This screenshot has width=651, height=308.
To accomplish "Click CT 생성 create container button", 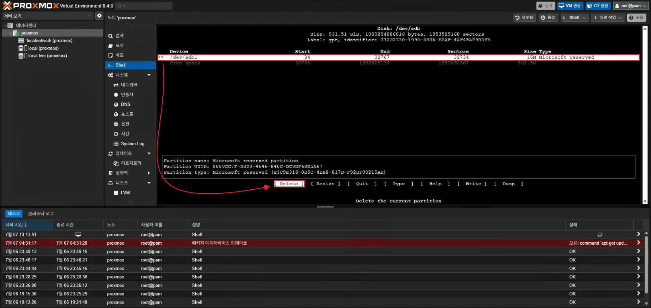I will (598, 6).
